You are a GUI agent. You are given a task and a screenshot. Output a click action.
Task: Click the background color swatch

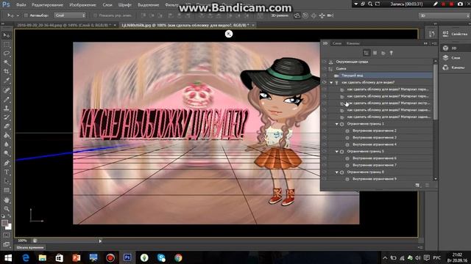pos(8,227)
